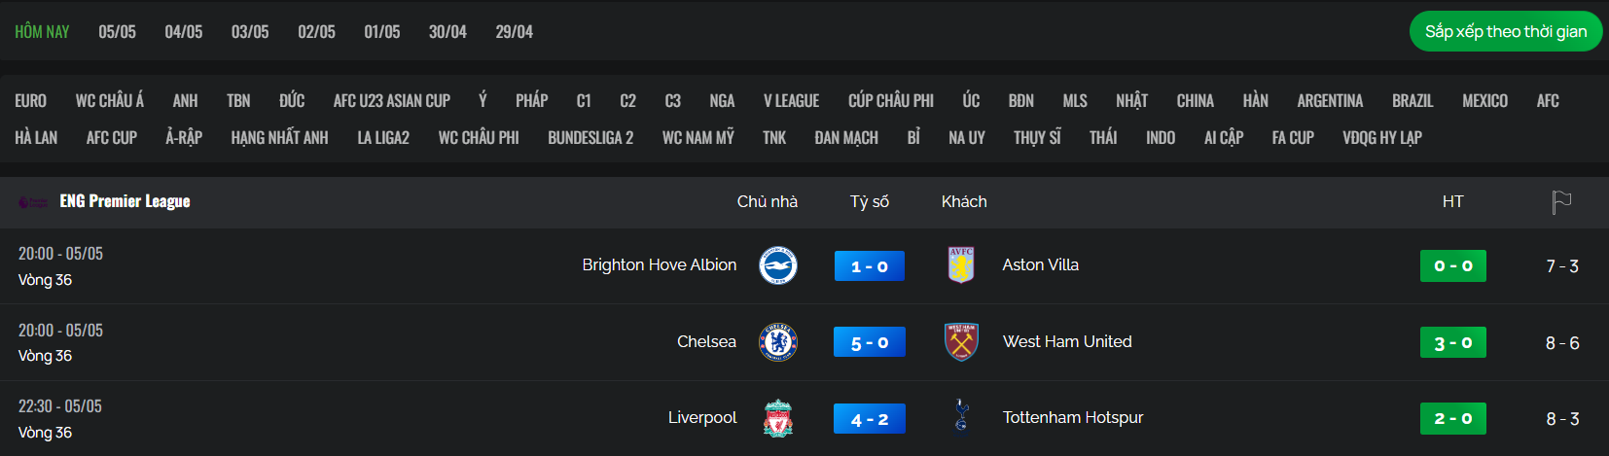Screen dimensions: 1609x456
Task: Select the V LEAGUE filter
Action: click(791, 101)
